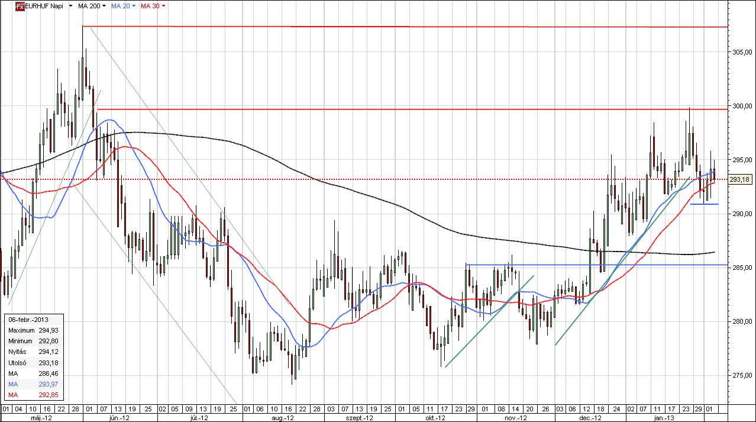Select the Utolsó 293,18 row
The width and height of the screenshot is (756, 422).
click(x=34, y=363)
